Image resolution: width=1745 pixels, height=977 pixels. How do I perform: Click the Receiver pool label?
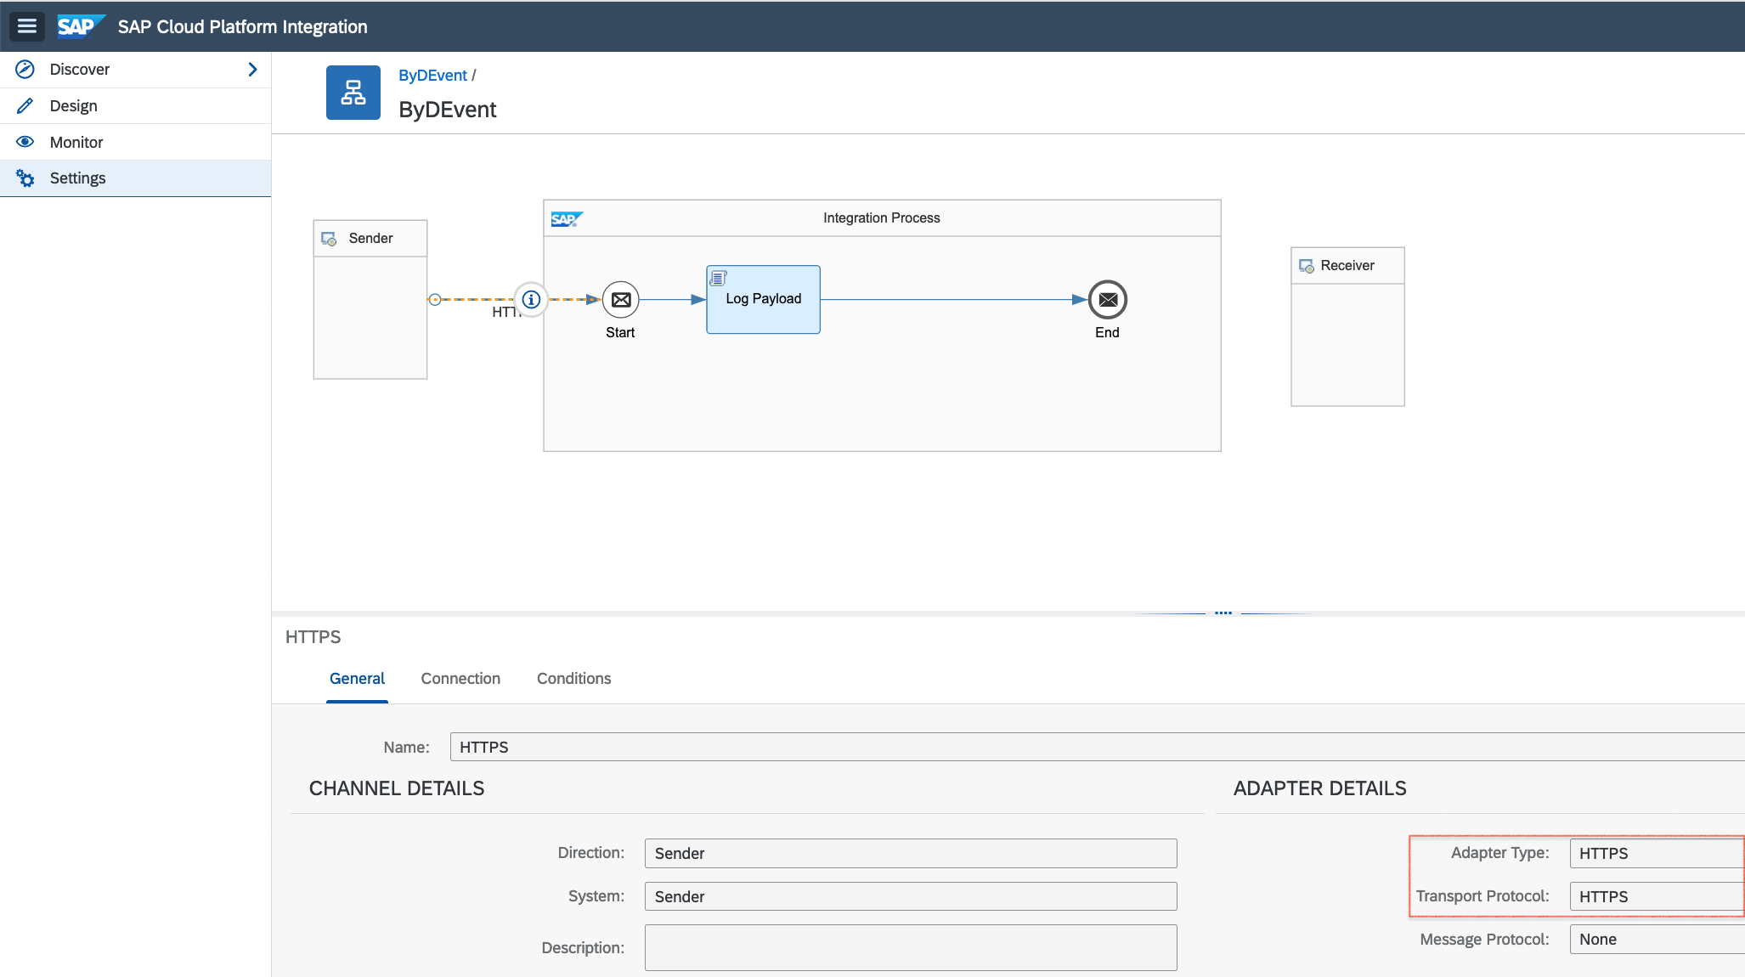(1347, 265)
